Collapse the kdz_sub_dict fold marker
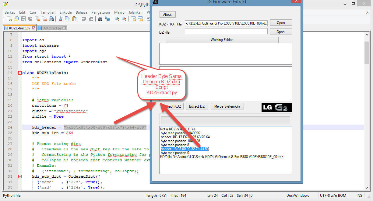 pyautogui.click(x=20, y=176)
